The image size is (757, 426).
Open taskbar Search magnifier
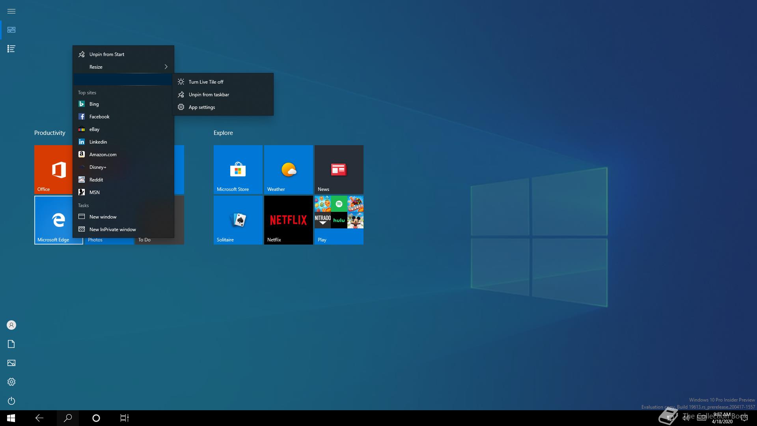68,418
